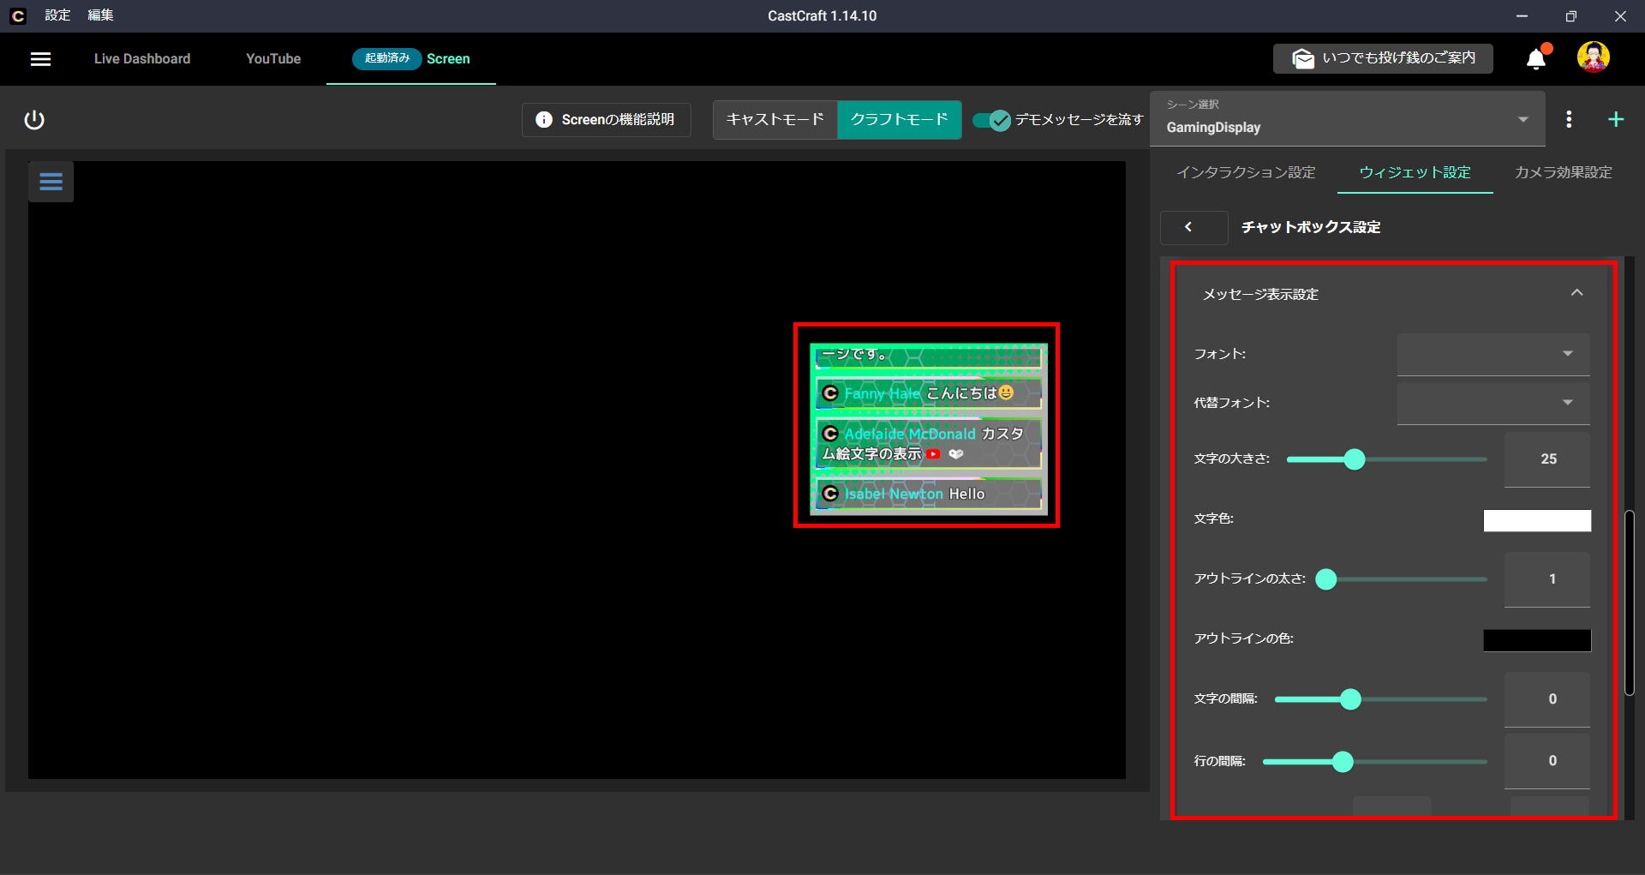This screenshot has height=875, width=1645.
Task: Click the plus icon to add scene
Action: click(1615, 120)
